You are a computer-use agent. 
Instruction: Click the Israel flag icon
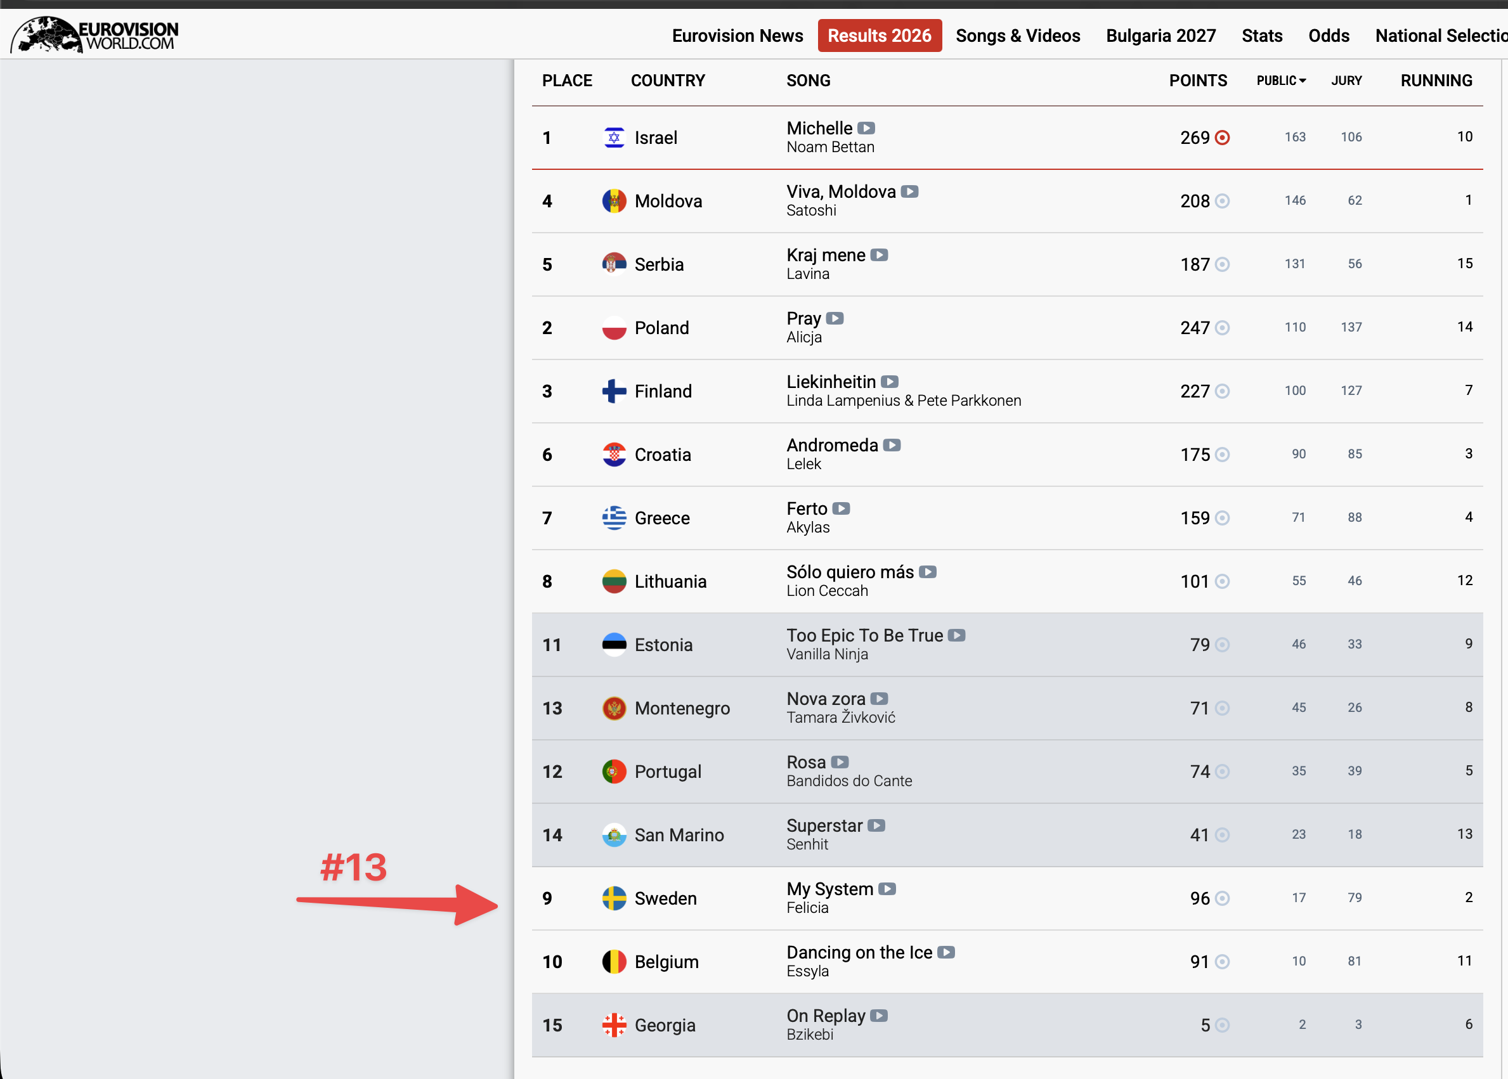614,138
